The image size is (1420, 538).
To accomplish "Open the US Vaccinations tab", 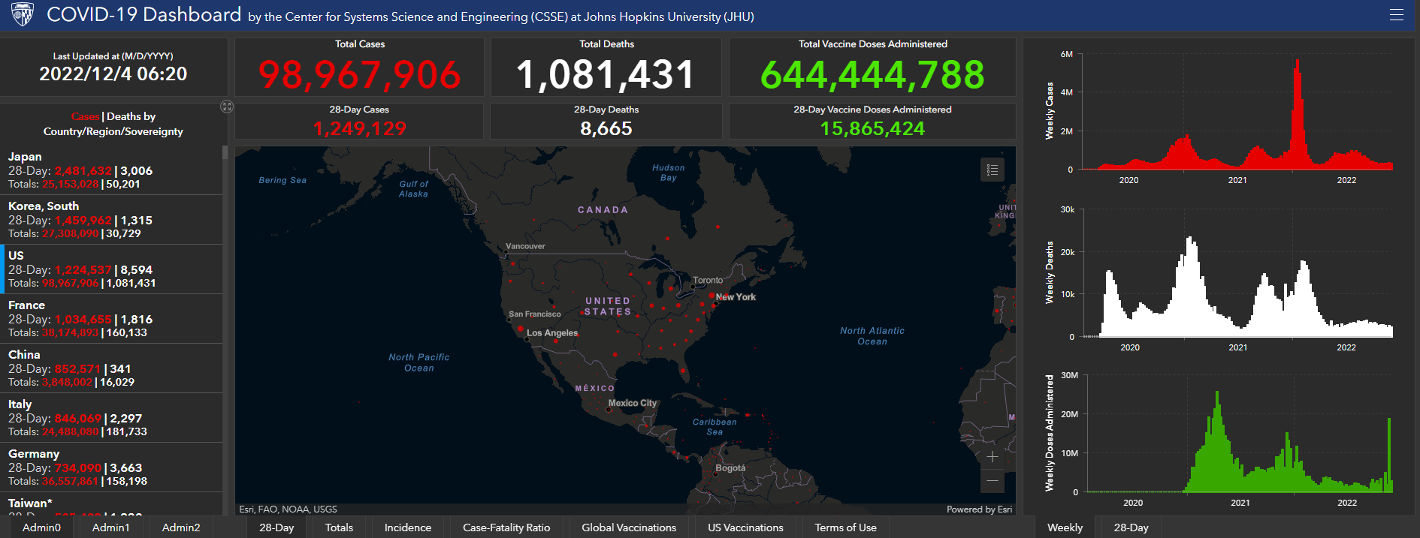I will point(745,527).
